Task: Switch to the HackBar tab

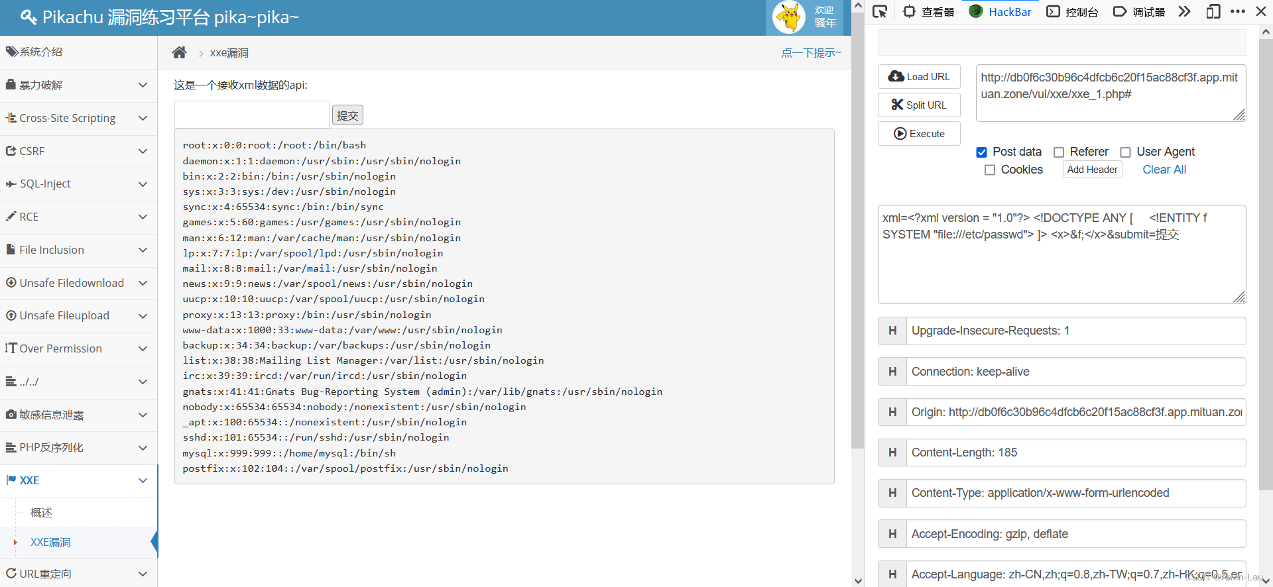Action: pyautogui.click(x=1000, y=11)
